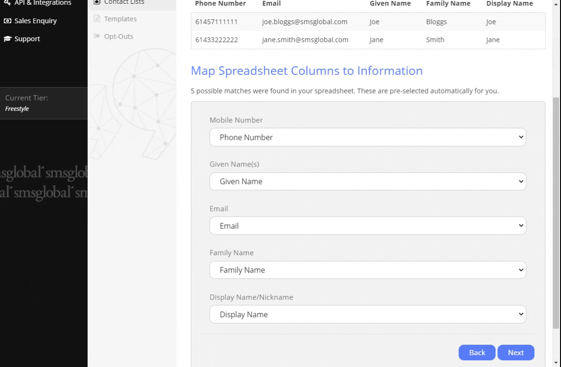This screenshot has width=561, height=367.
Task: Click the joe.bloggs@smsglobal.com email cell
Action: click(305, 22)
